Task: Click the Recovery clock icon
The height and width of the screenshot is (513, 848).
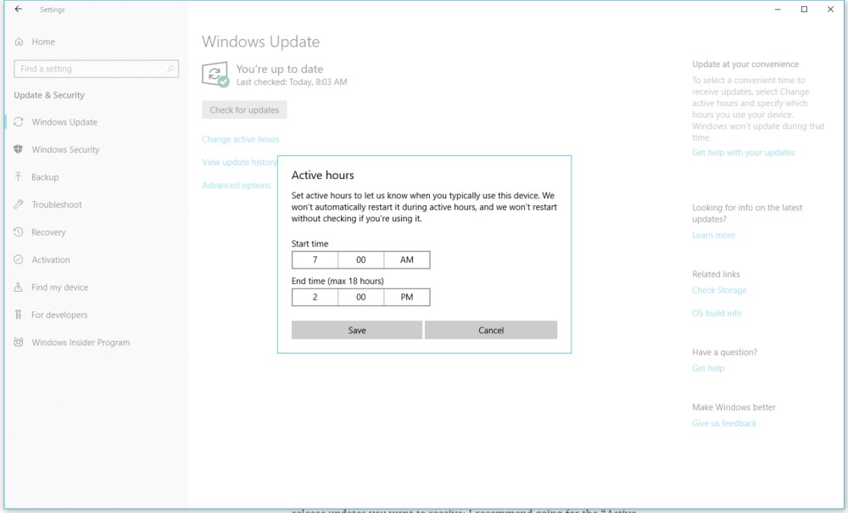Action: click(19, 231)
